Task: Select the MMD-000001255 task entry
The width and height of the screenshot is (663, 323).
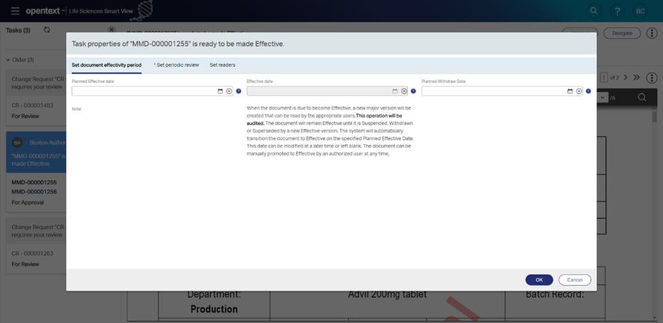Action: pyautogui.click(x=34, y=183)
